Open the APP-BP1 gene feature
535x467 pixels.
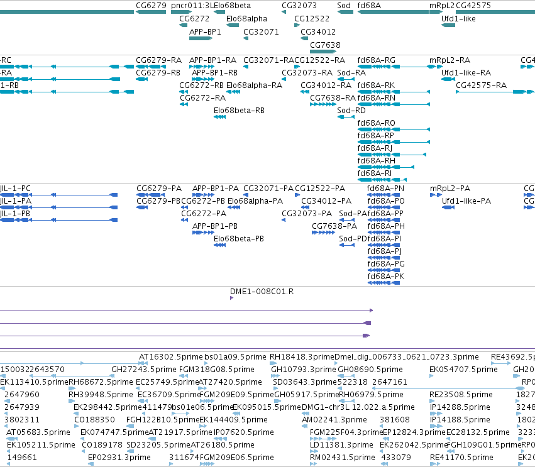[201, 38]
